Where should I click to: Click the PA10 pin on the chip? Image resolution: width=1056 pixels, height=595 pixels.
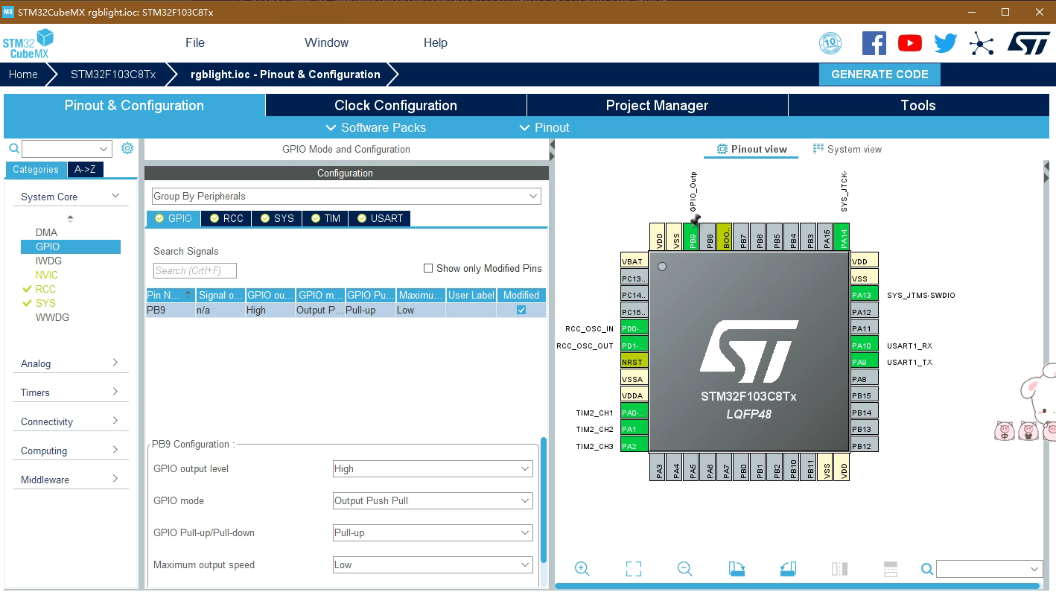click(865, 346)
